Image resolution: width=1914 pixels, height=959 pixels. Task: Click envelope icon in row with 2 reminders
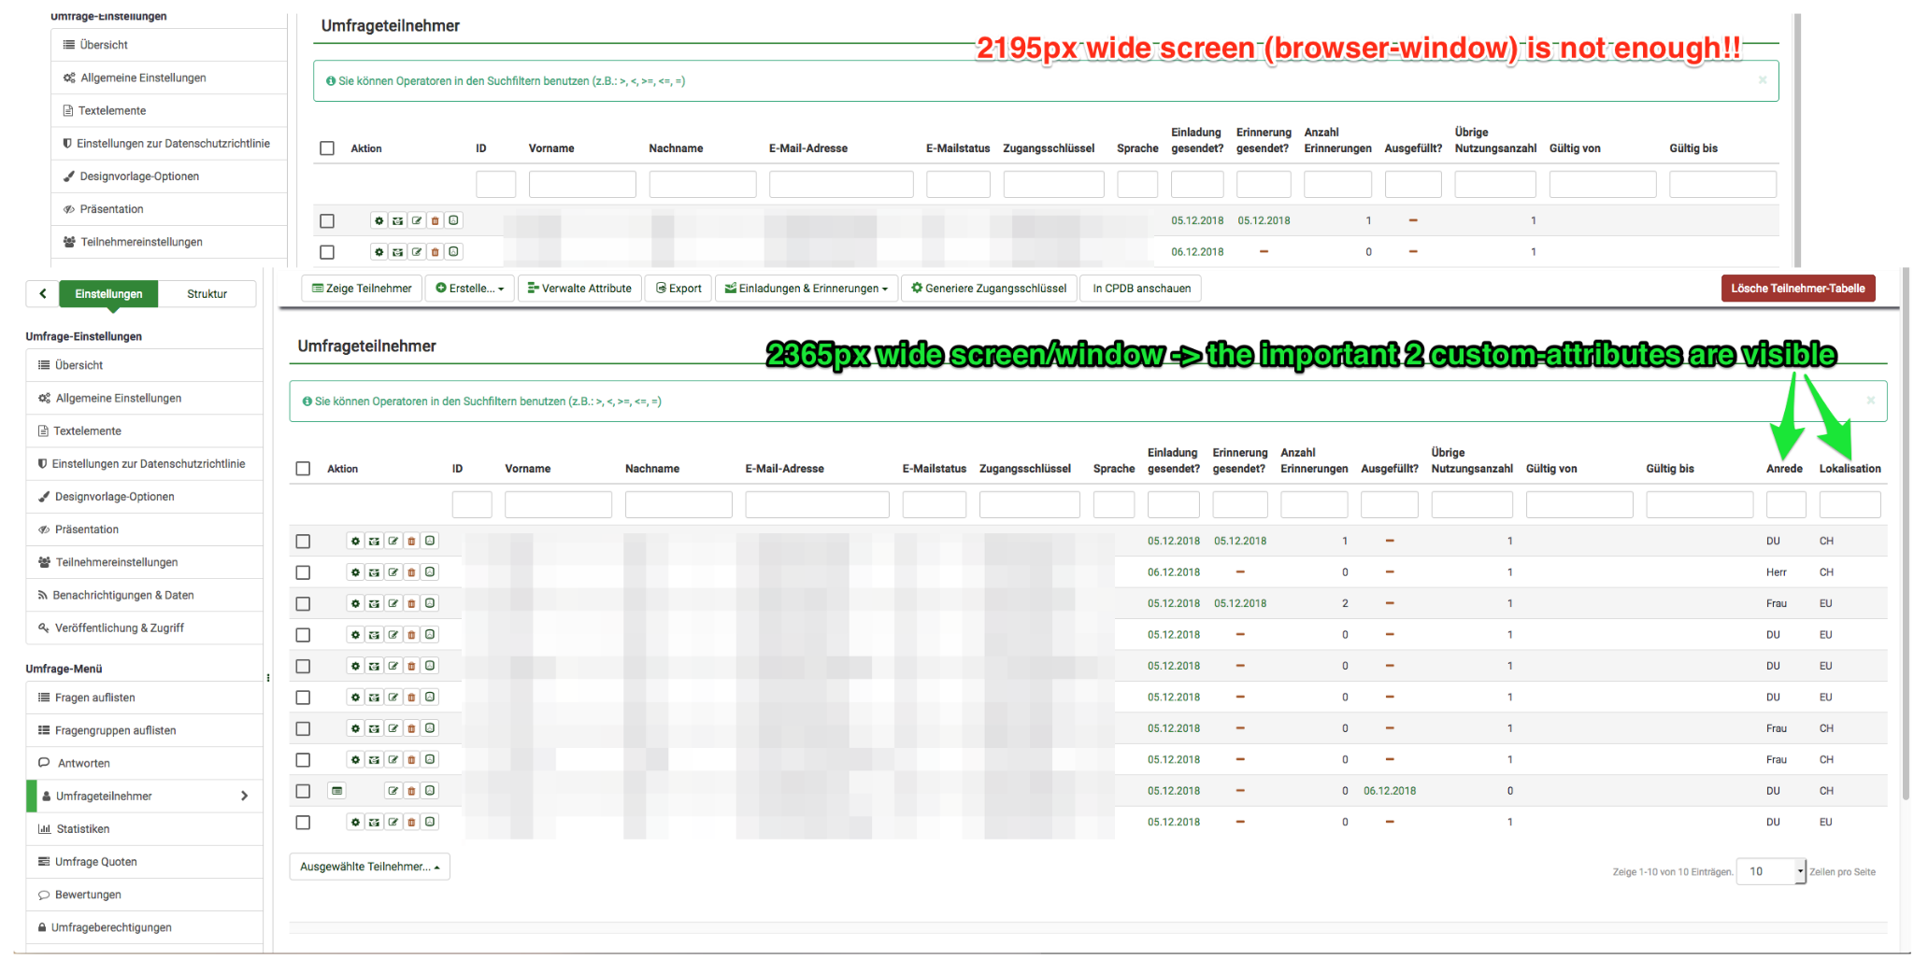click(374, 603)
